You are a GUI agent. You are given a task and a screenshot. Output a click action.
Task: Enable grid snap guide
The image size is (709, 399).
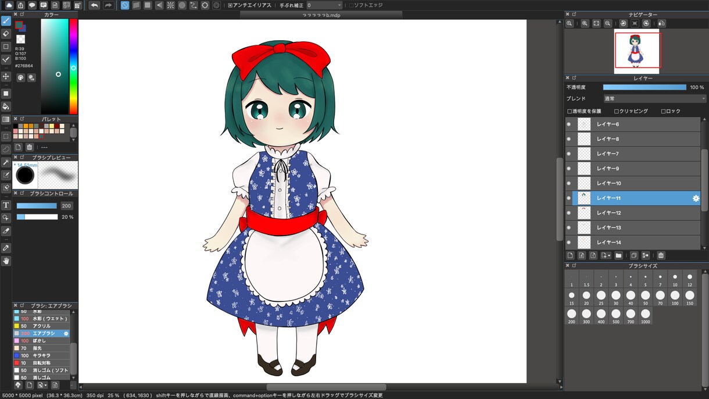coord(148,5)
